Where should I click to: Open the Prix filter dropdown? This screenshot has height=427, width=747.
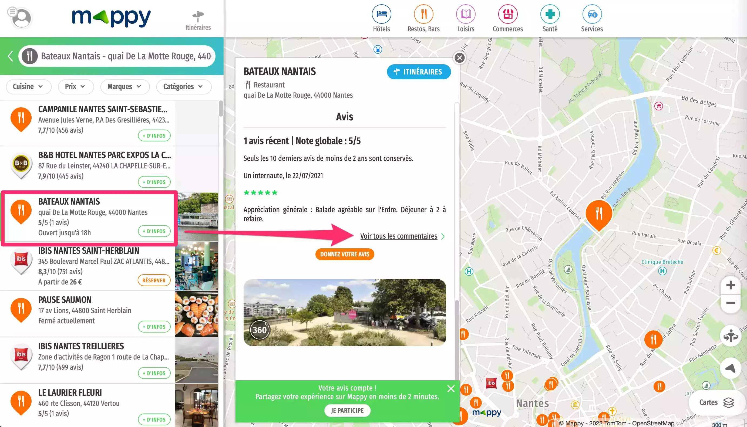[76, 87]
